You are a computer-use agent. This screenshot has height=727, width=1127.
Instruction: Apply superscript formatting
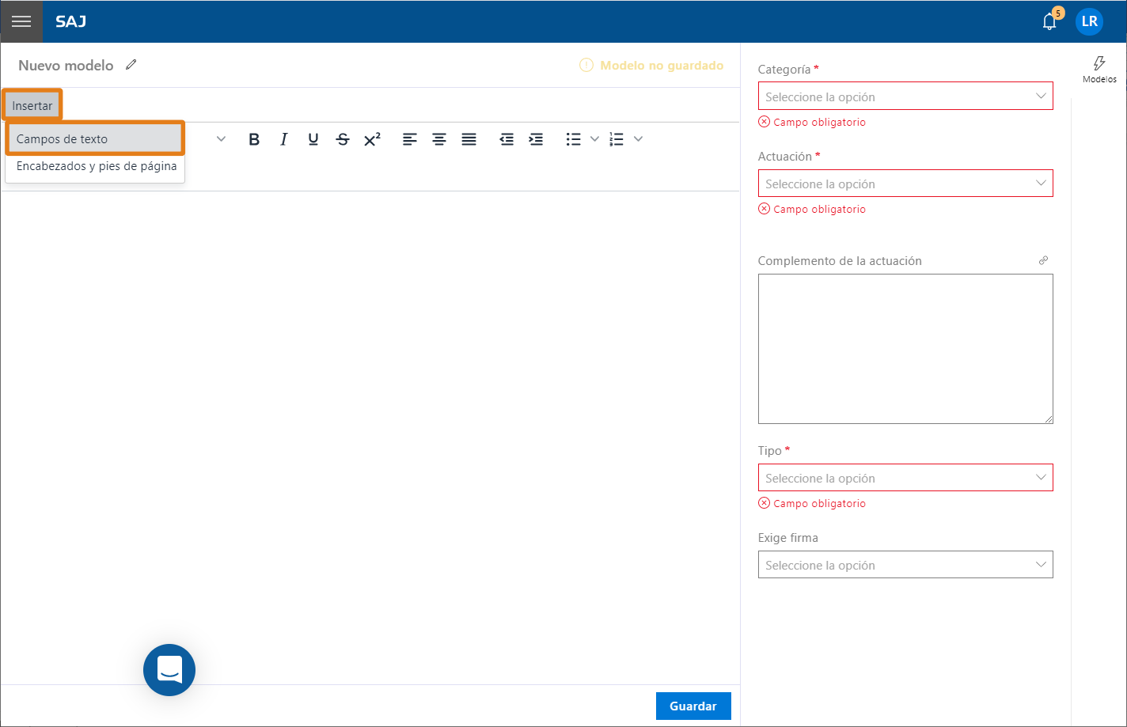point(372,139)
